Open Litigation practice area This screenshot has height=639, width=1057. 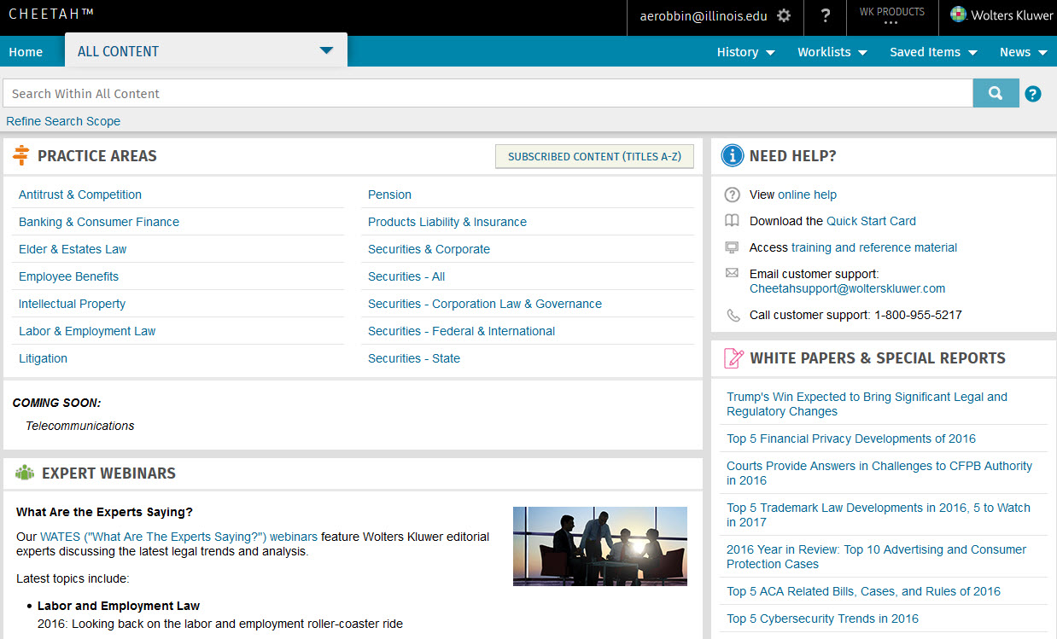click(43, 358)
